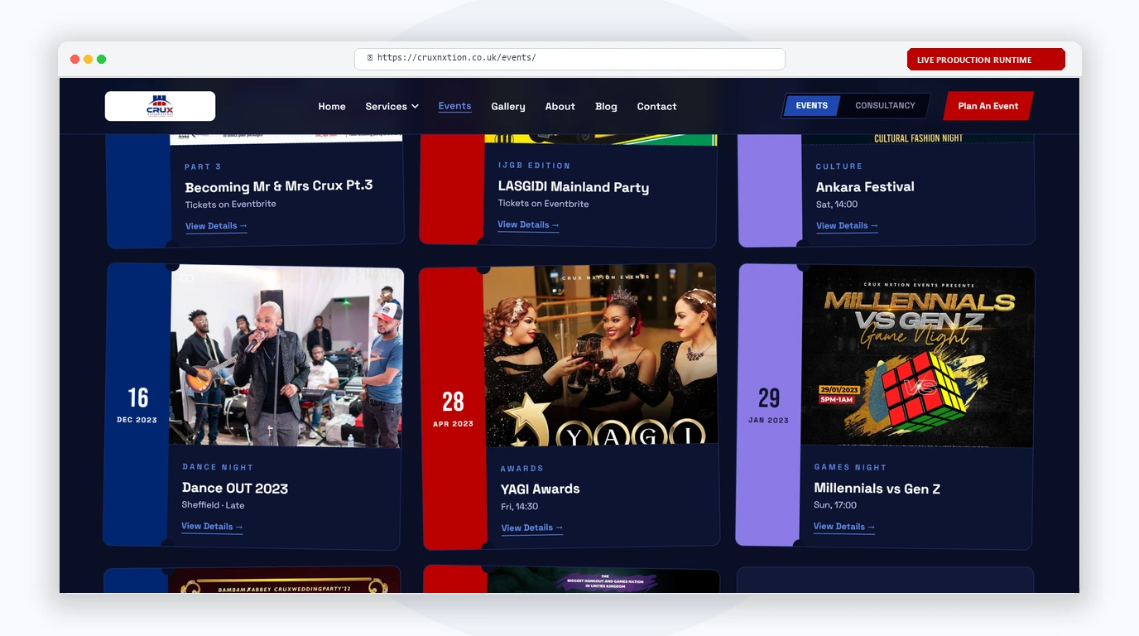1139x636 pixels.
Task: View details for Becoming Mr & Mrs Crux Pt.3
Action: 216,226
